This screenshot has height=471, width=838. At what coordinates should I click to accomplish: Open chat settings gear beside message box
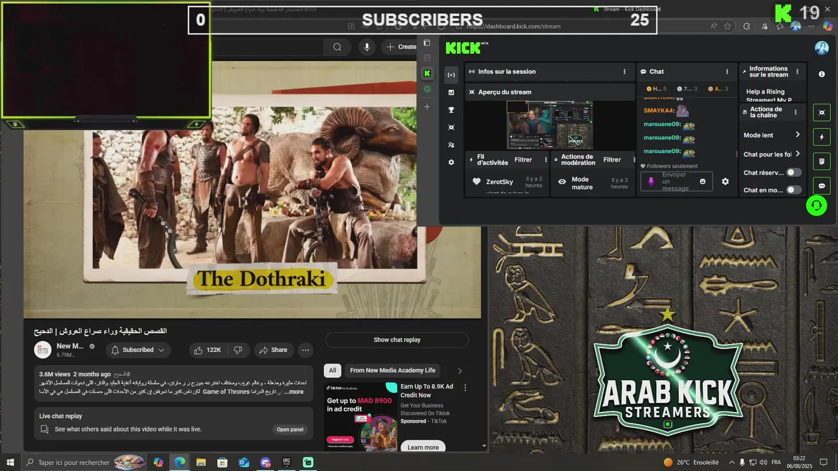[x=725, y=181]
